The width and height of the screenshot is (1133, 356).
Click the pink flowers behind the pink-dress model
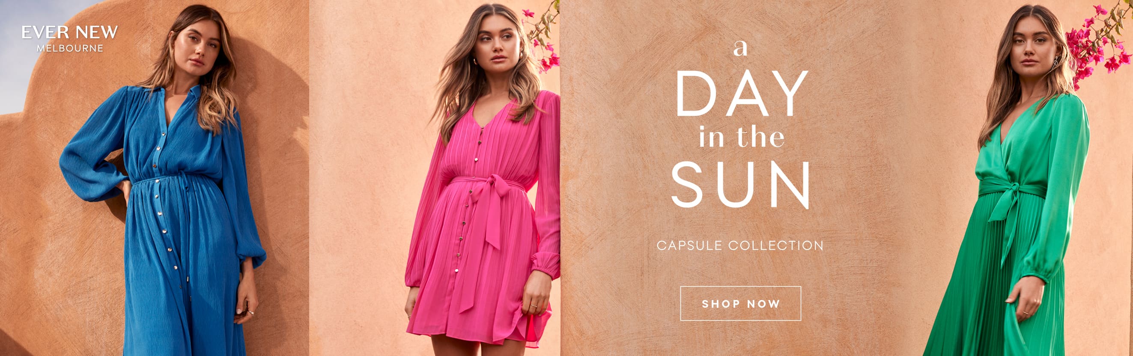tap(542, 37)
